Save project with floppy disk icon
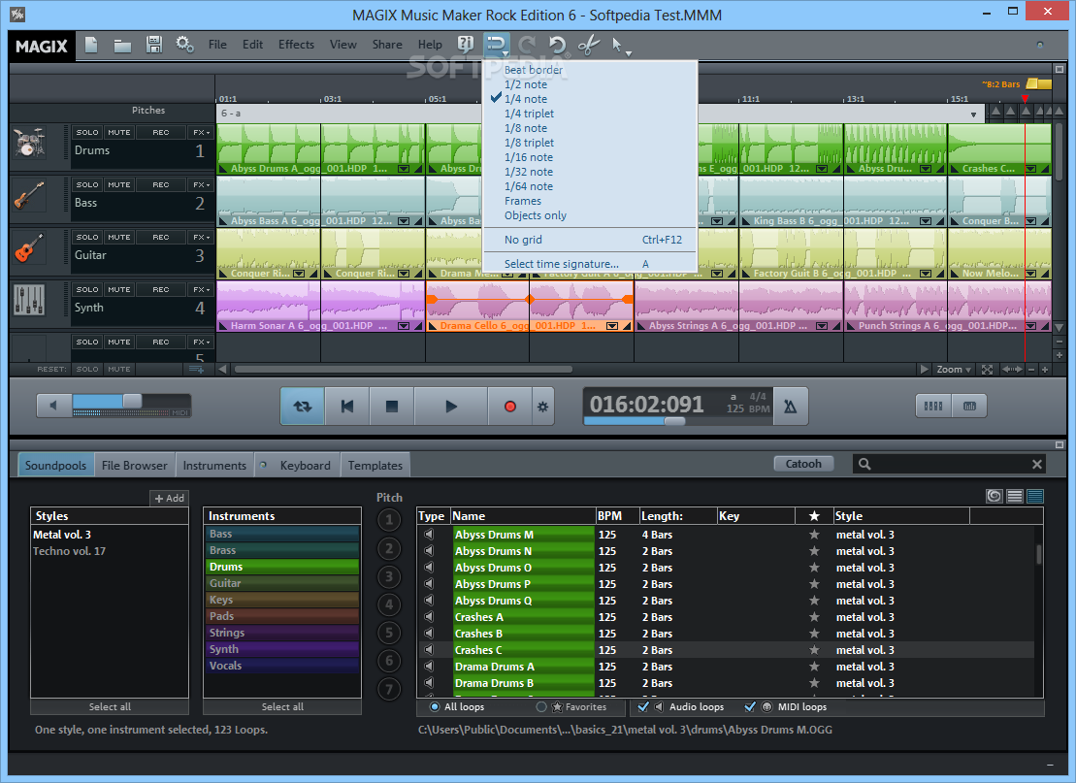This screenshot has width=1076, height=783. (154, 45)
